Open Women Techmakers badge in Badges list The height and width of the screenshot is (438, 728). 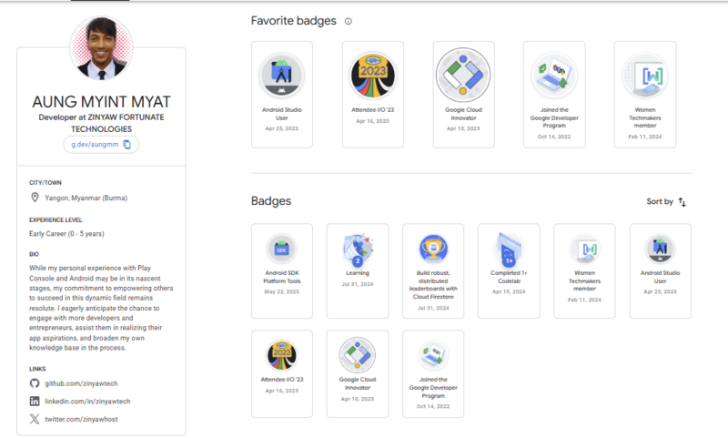(584, 270)
